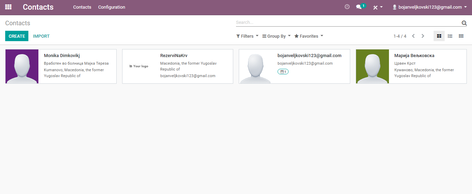Click into the Search input field
The image size is (472, 194).
348,22
